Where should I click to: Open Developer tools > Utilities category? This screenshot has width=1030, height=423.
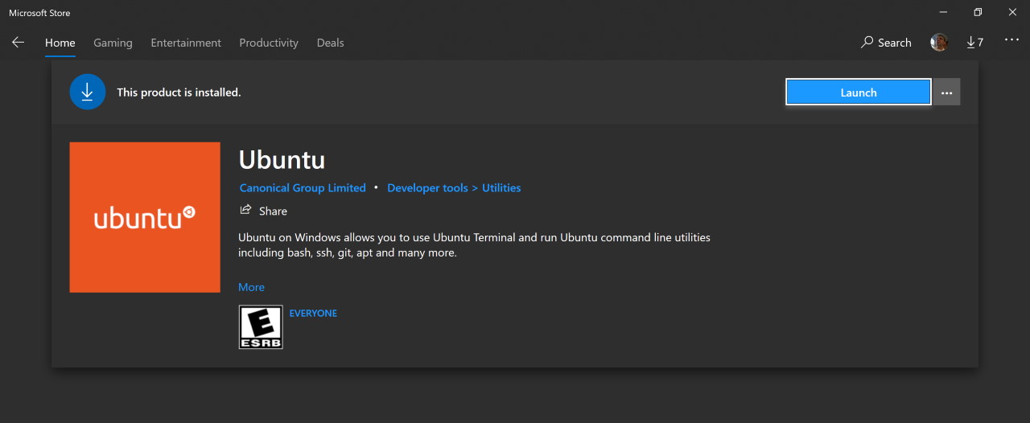tap(454, 187)
